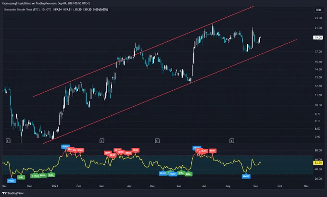Select the green BULL label in mid-June
Screen dimensions: 327x197
[189, 174]
